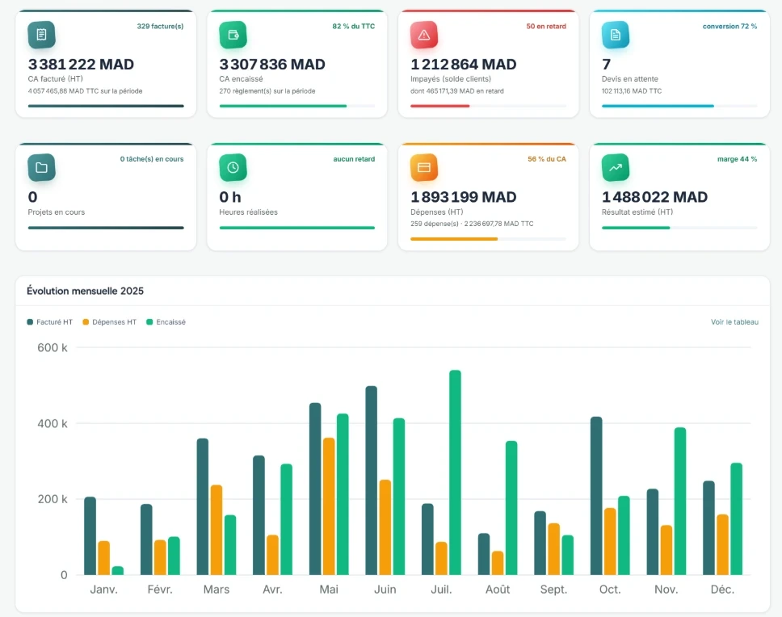This screenshot has width=782, height=617.
Task: Click the blue progress bar on Devis en attente
Action: tap(679, 106)
